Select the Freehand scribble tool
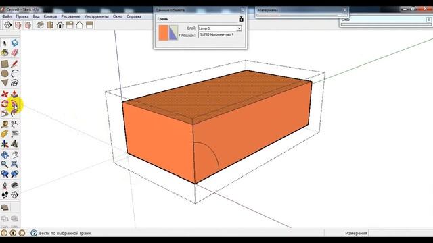This screenshot has width=433, height=243. pos(15,82)
